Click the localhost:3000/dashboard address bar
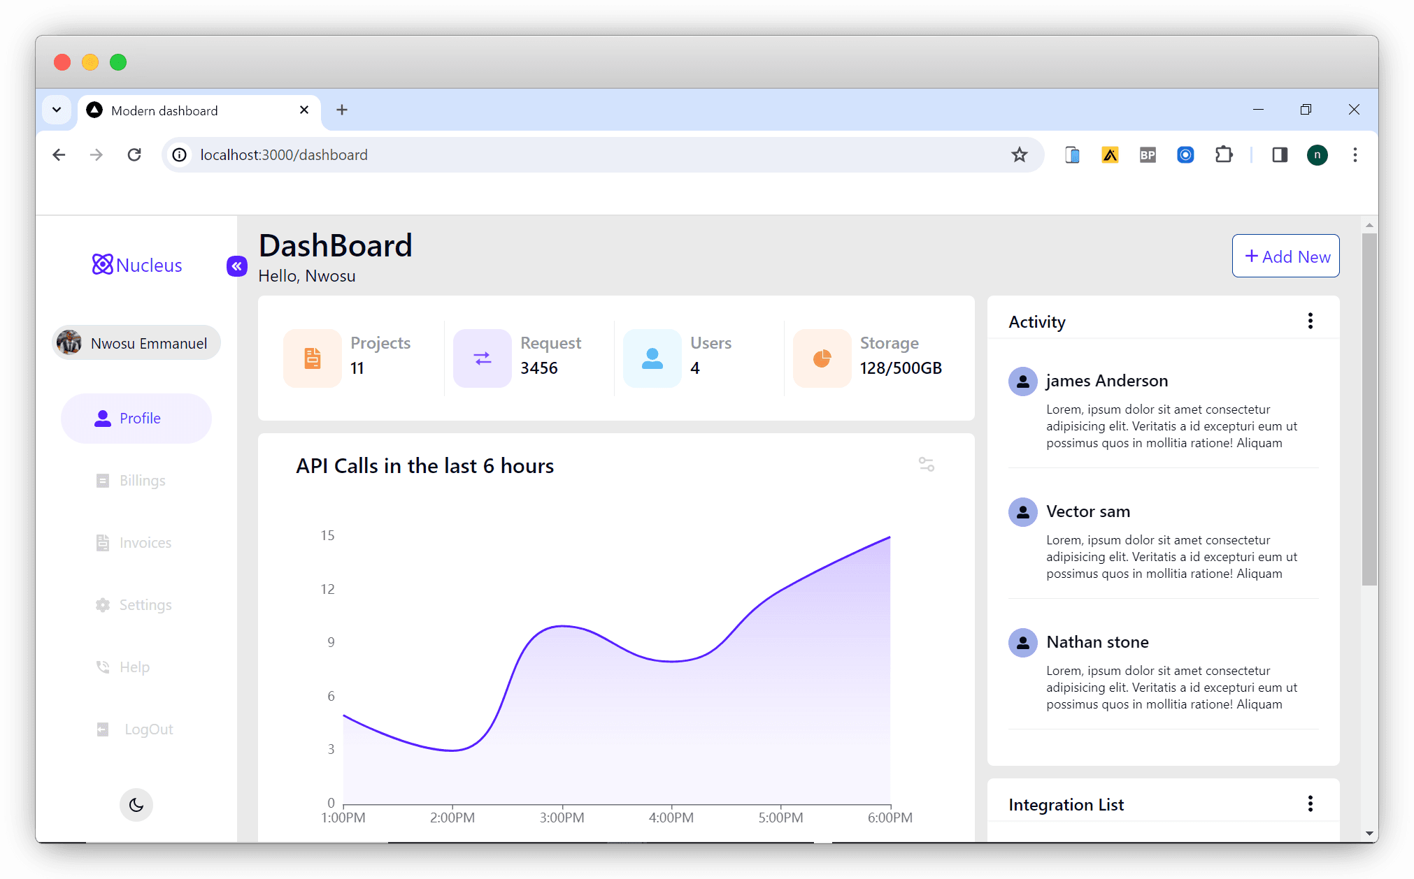The width and height of the screenshot is (1414, 879). (x=603, y=155)
